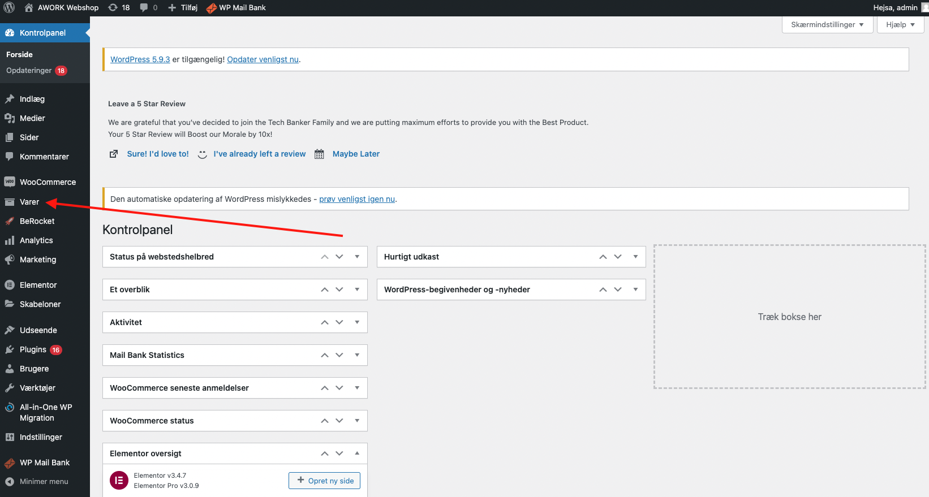Toggle the WooCommerce status panel triangle
The width and height of the screenshot is (929, 497).
(357, 421)
